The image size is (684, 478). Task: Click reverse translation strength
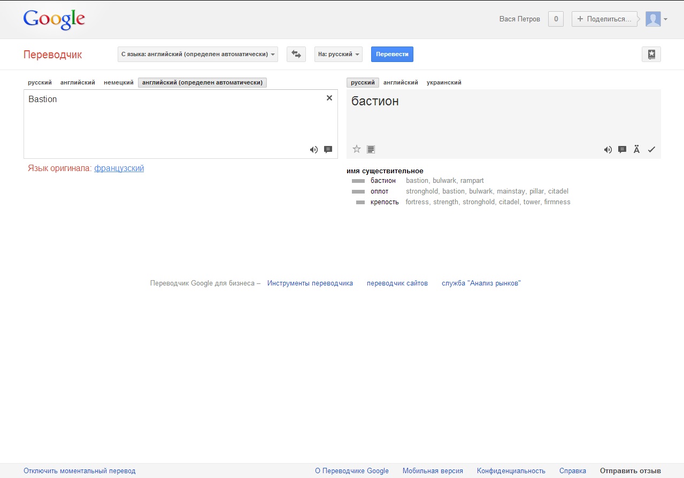pyautogui.click(x=445, y=202)
